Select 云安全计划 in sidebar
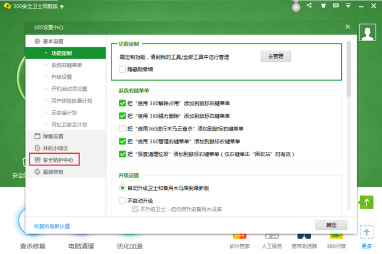This screenshot has width=382, height=254. pyautogui.click(x=64, y=113)
